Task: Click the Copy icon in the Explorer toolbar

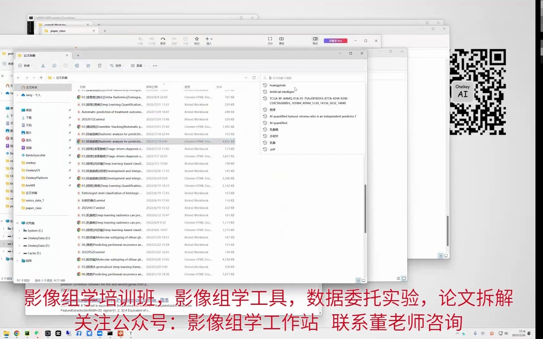Action: click(x=54, y=66)
